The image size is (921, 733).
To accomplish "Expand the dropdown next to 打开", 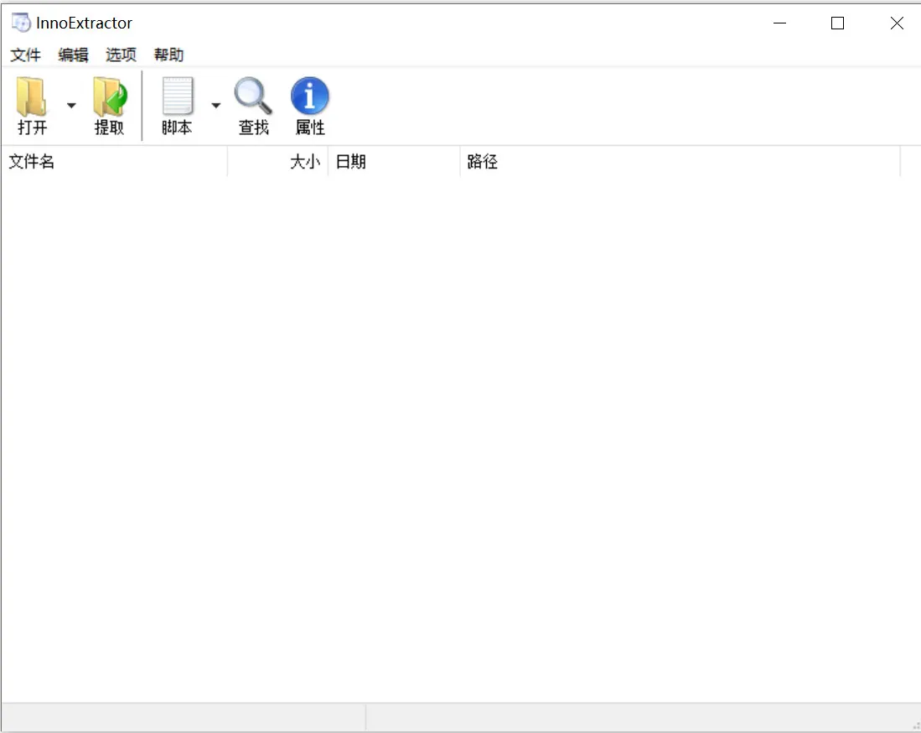I will (x=70, y=105).
